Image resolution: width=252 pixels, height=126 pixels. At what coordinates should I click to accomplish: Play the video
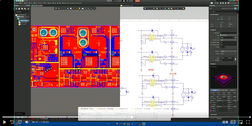[x=4, y=122]
